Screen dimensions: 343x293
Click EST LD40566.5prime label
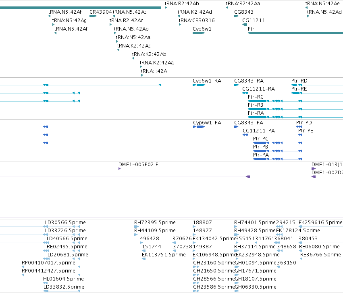click(x=67, y=239)
